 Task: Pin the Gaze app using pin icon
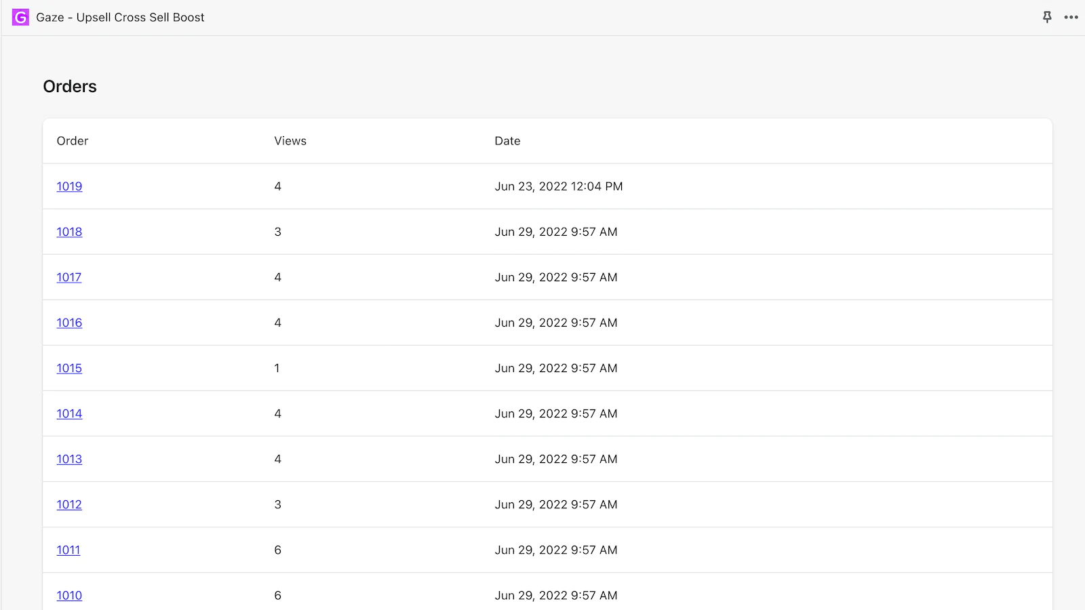(x=1047, y=18)
